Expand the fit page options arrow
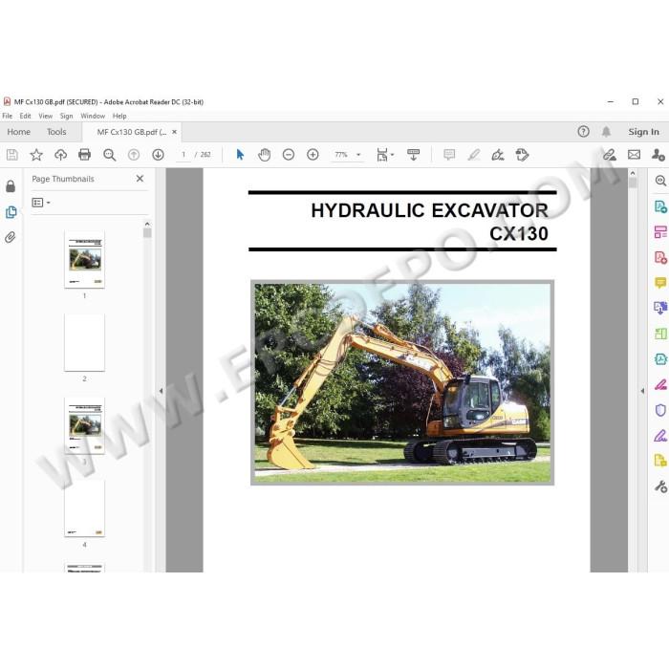Viewport: 669px width, 669px height. 392,155
